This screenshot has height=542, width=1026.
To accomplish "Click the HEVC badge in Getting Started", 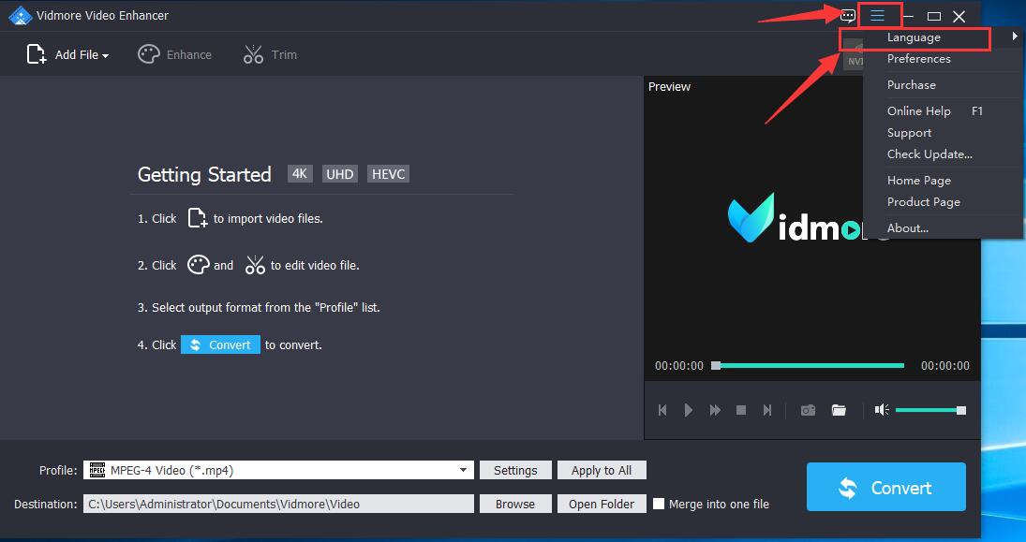I will click(x=388, y=174).
